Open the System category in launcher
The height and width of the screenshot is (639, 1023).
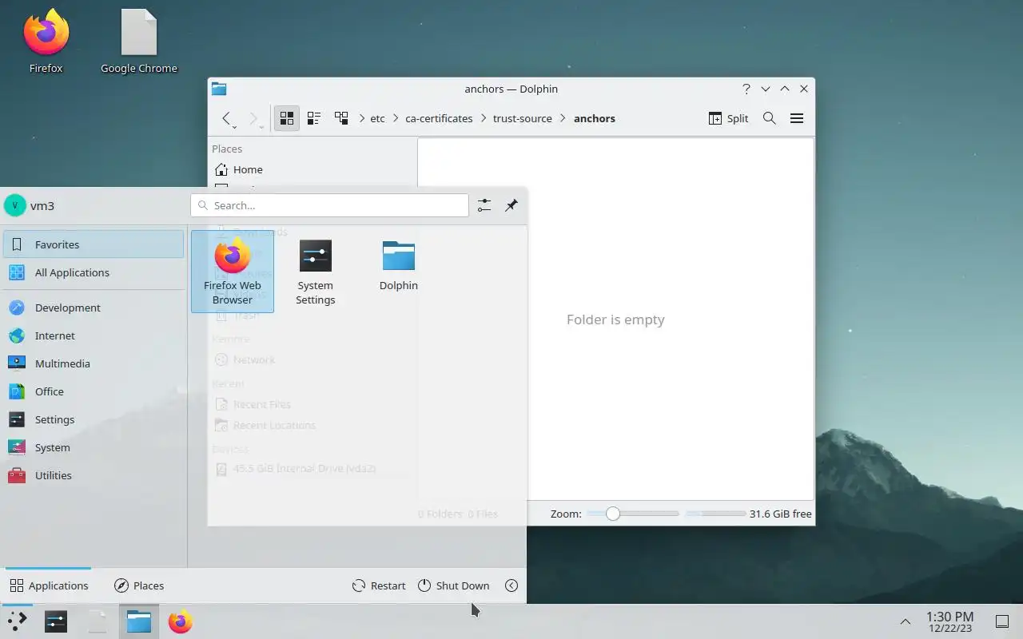(94, 447)
